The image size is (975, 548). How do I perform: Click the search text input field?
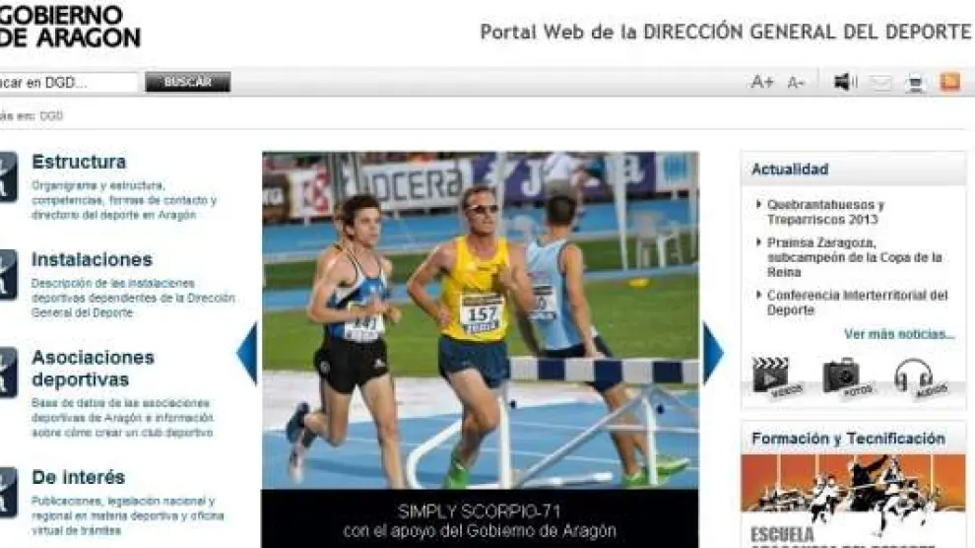tap(67, 83)
